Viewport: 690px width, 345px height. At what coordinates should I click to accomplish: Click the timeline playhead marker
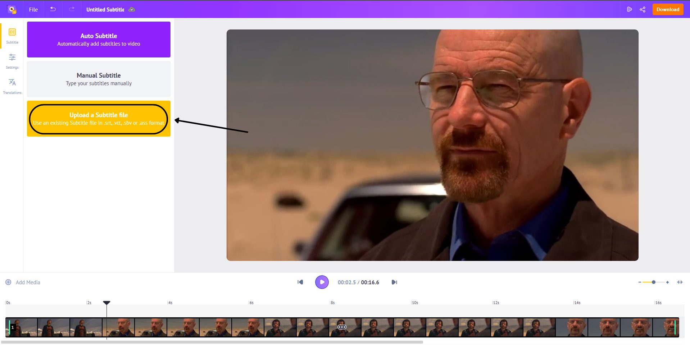pos(106,303)
